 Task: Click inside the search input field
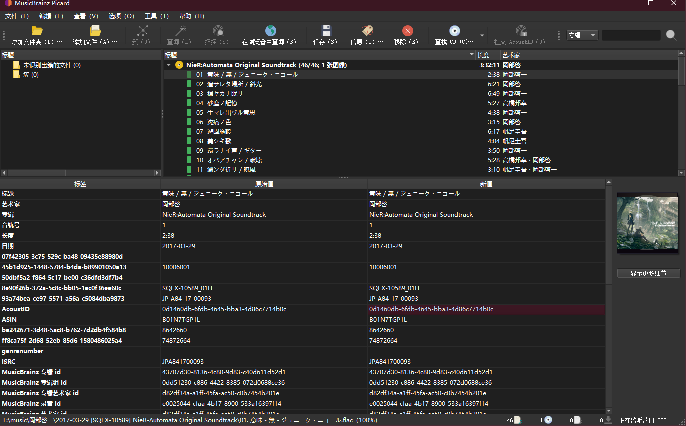pos(631,35)
